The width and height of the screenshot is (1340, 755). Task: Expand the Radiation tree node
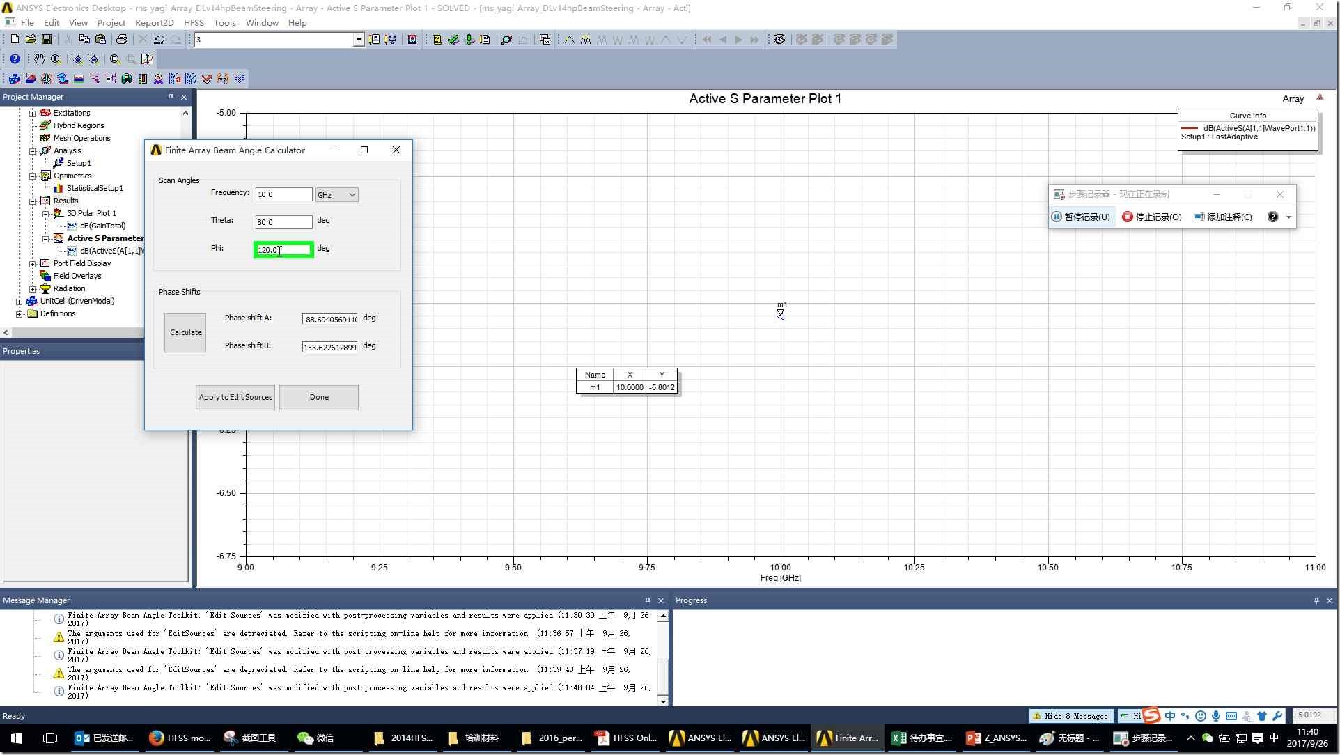33,288
